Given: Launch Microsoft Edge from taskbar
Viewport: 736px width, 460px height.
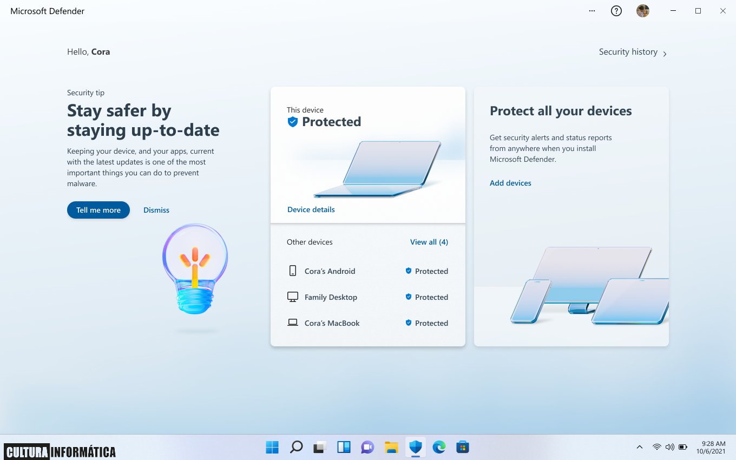Looking at the screenshot, I should (439, 447).
